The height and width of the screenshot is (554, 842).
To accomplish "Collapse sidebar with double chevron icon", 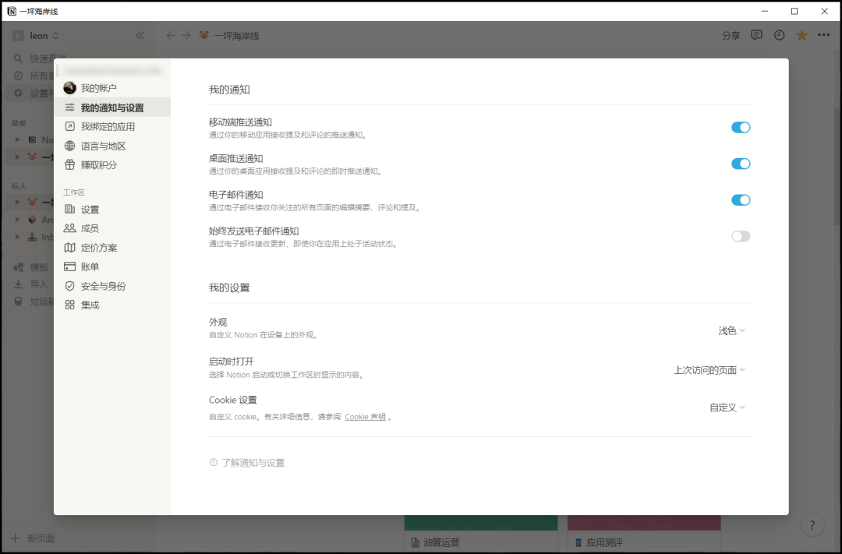I will click(140, 35).
